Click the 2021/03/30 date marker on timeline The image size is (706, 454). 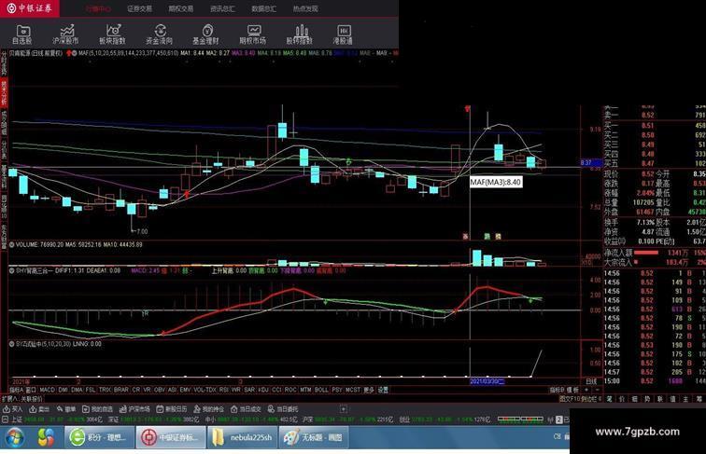487,381
